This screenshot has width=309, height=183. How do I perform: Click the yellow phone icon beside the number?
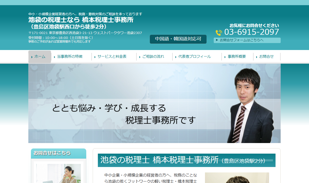point(219,33)
